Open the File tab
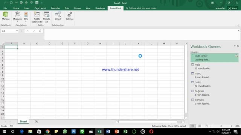The width and height of the screenshot is (241, 135). [5, 8]
